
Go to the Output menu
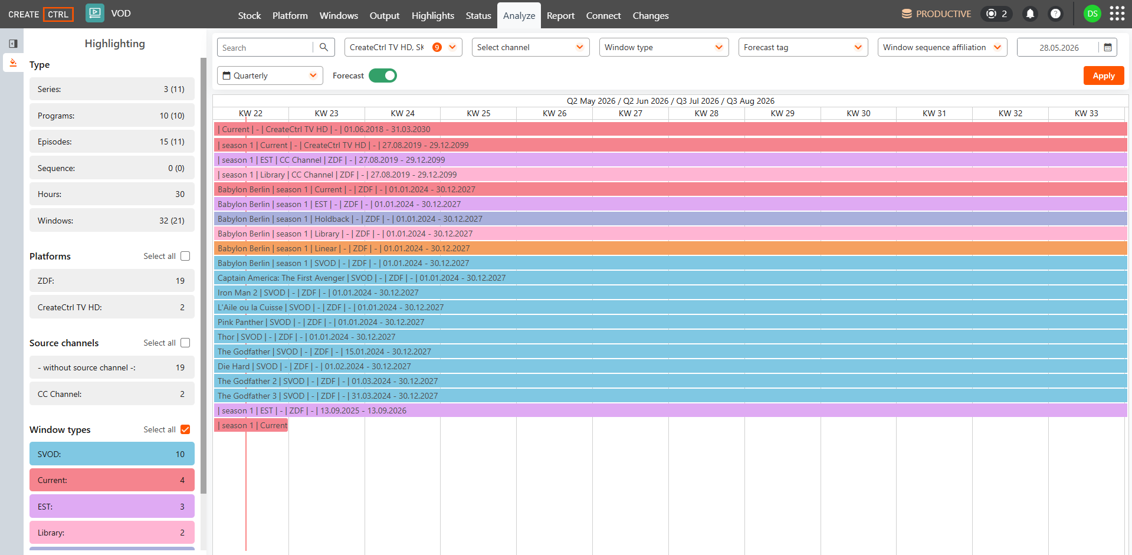(385, 15)
